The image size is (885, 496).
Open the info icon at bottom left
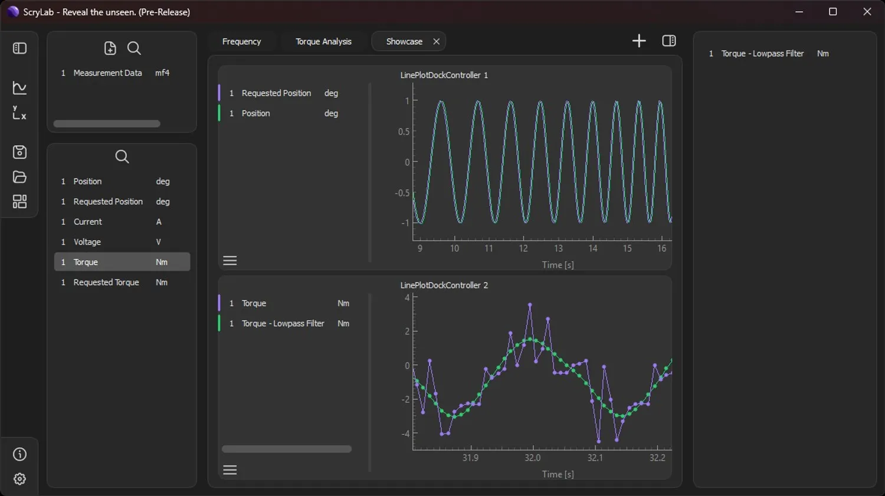(19, 454)
